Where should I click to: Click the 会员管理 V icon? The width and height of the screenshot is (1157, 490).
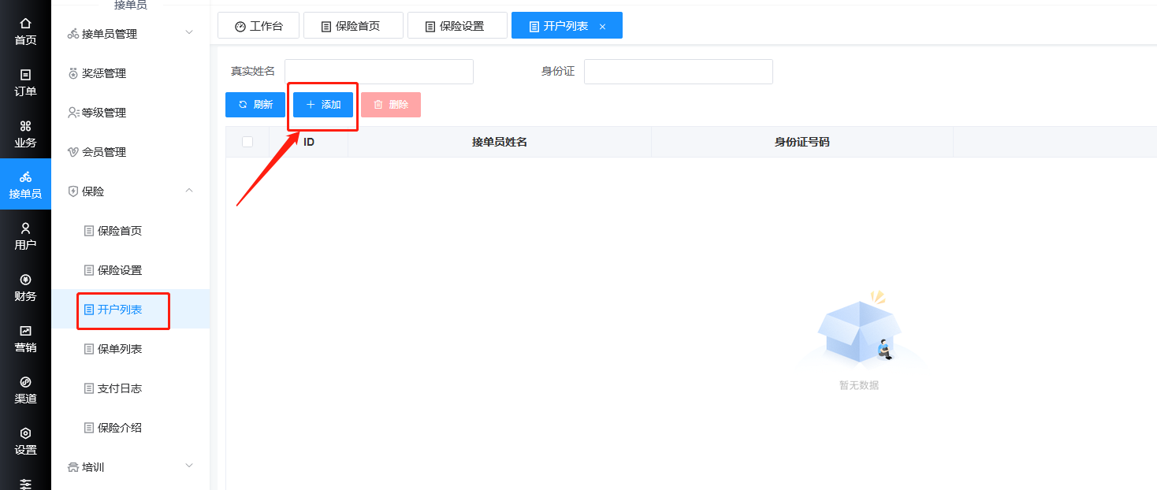click(73, 152)
